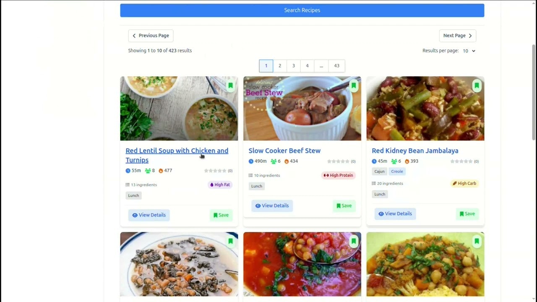Click the ingredients list icon showing 13 ingredients

(128, 185)
